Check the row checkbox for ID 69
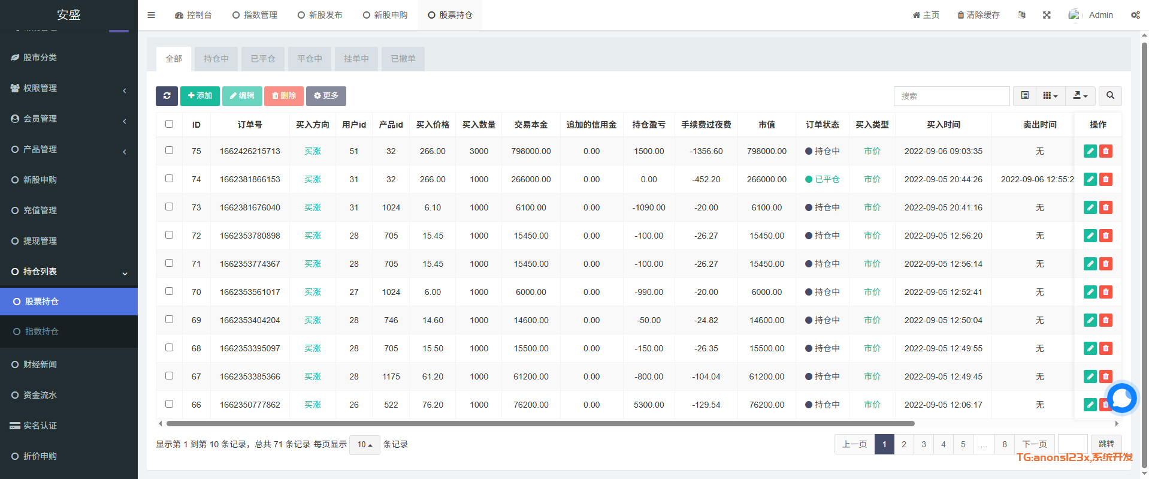This screenshot has width=1149, height=479. click(x=169, y=320)
